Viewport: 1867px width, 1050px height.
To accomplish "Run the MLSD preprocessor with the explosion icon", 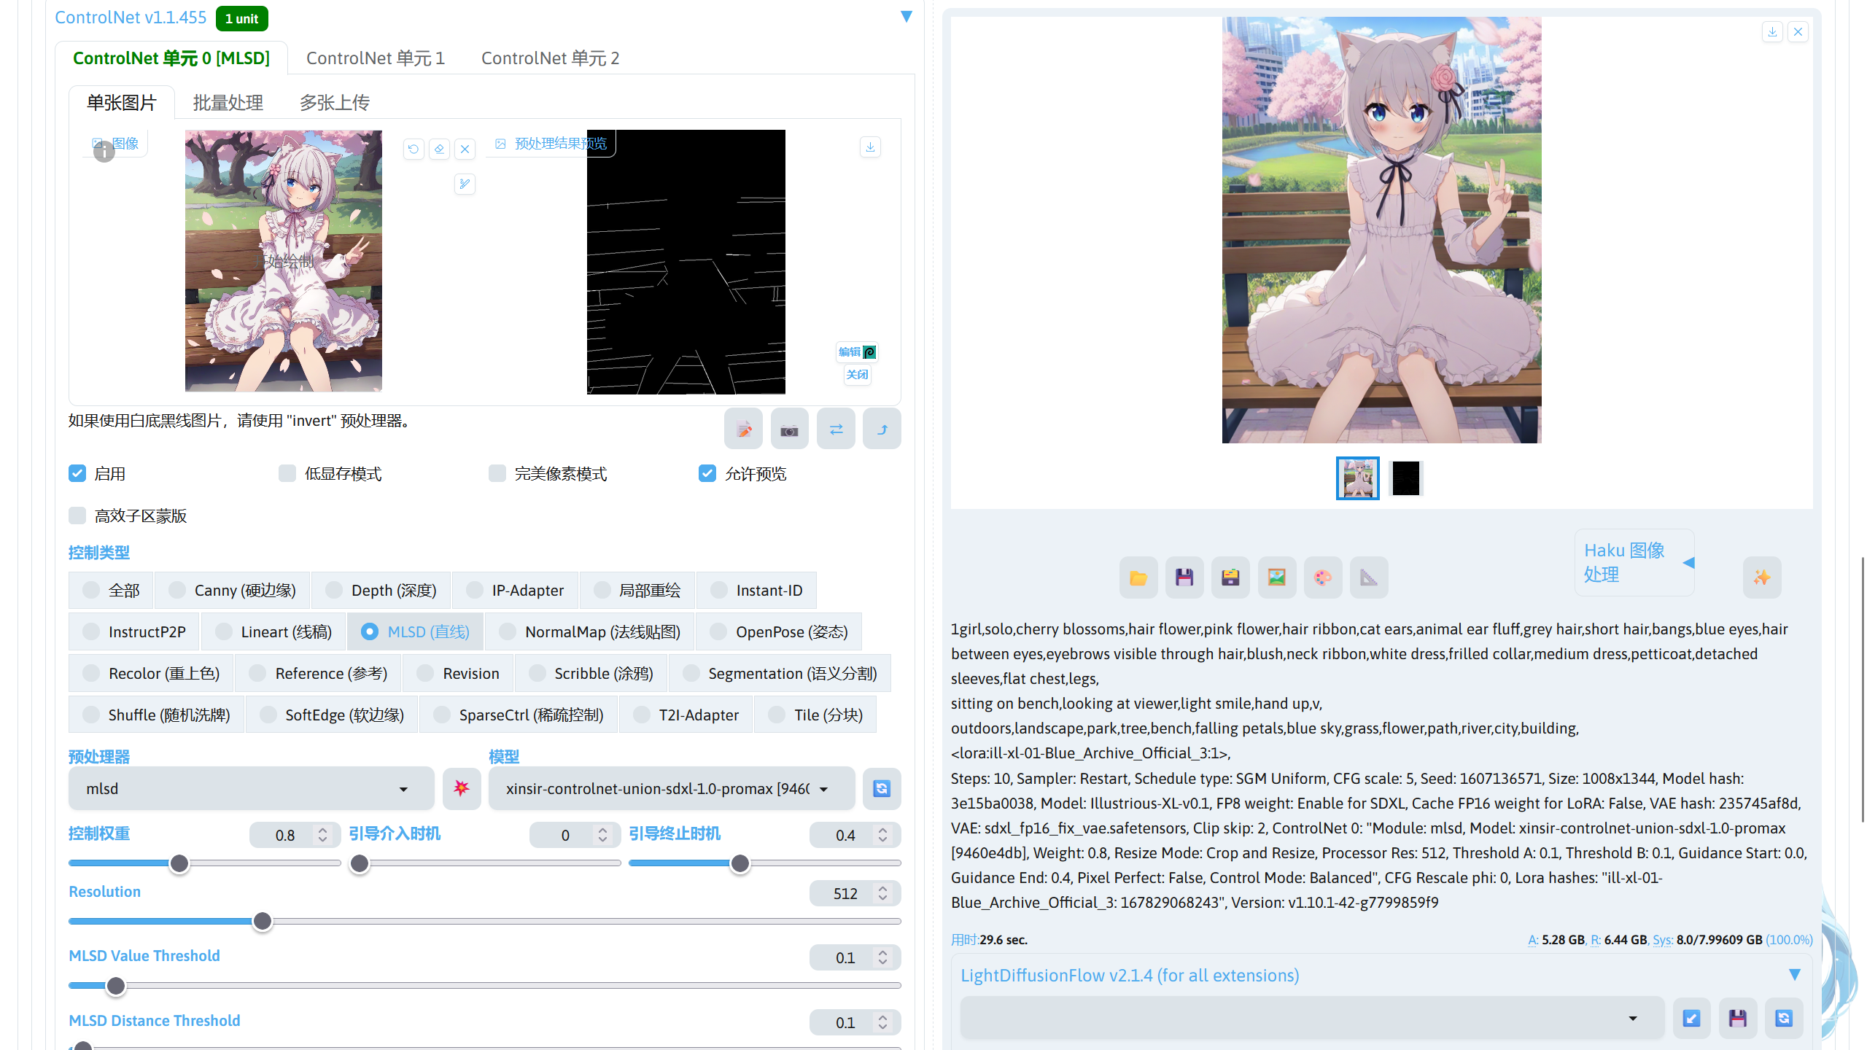I will (x=462, y=788).
